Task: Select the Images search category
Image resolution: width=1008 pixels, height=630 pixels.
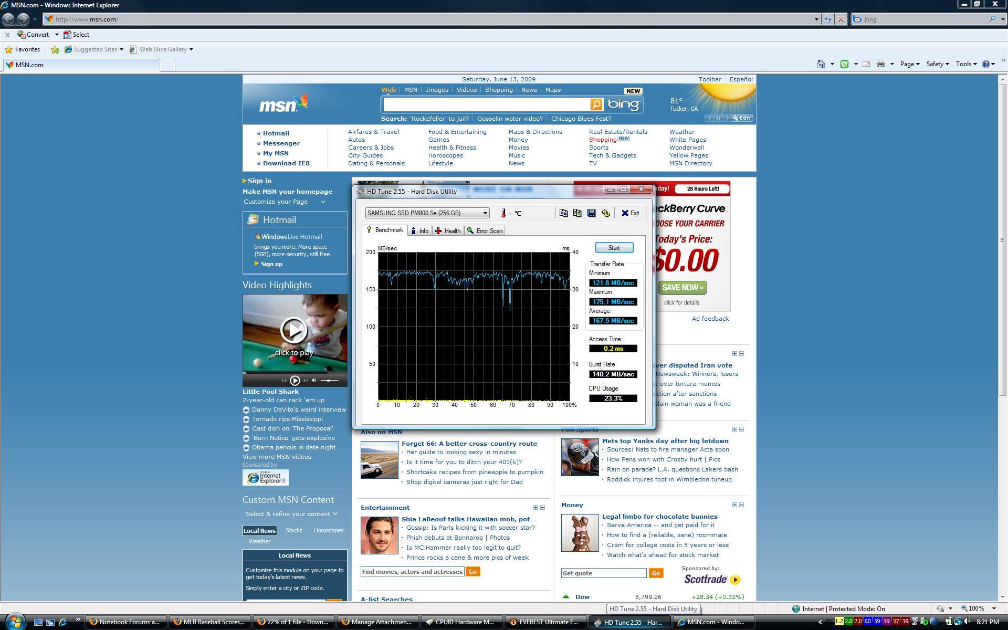Action: [x=437, y=90]
